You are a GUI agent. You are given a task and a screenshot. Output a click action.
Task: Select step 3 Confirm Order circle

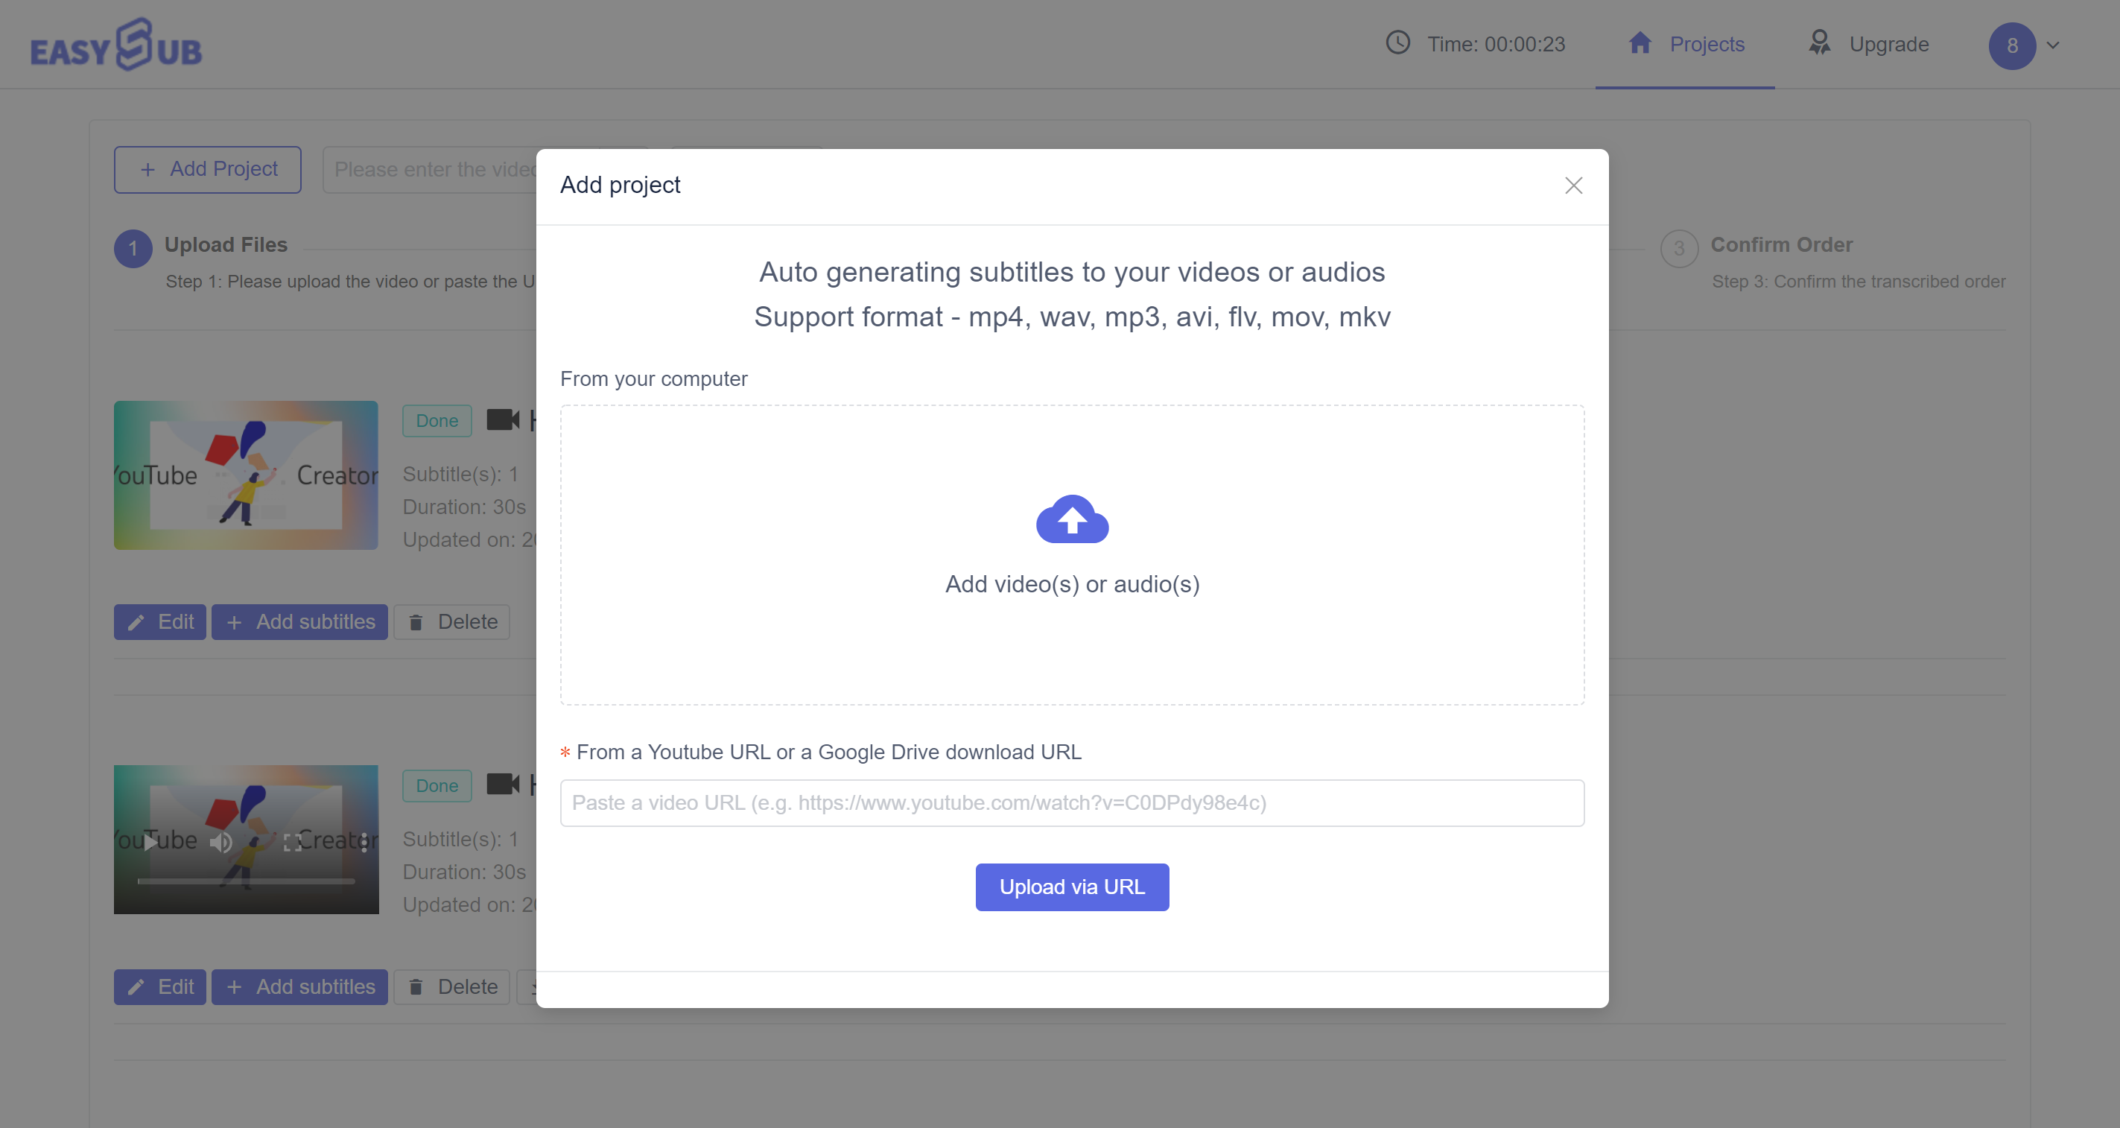pyautogui.click(x=1679, y=249)
